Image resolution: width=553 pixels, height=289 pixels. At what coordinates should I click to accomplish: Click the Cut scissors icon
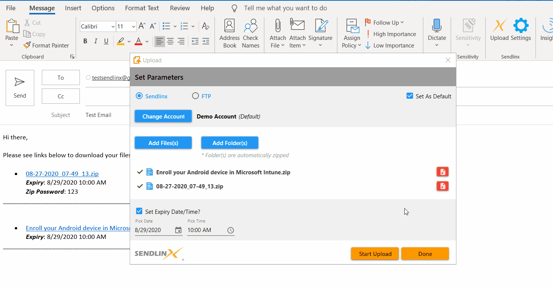point(27,23)
